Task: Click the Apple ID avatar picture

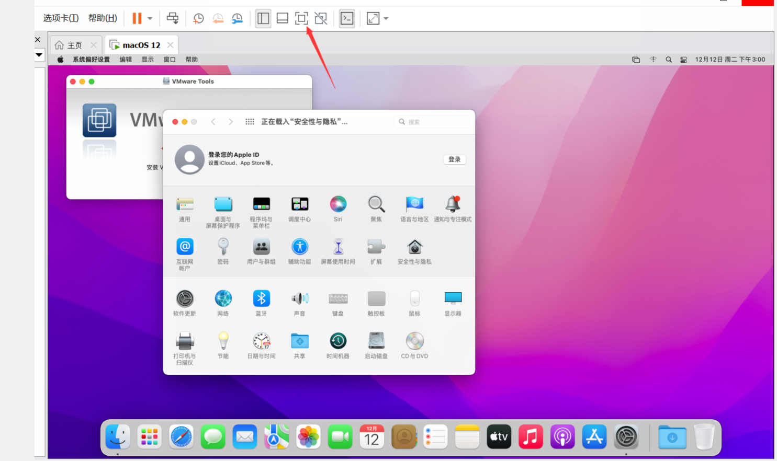Action: tap(189, 159)
